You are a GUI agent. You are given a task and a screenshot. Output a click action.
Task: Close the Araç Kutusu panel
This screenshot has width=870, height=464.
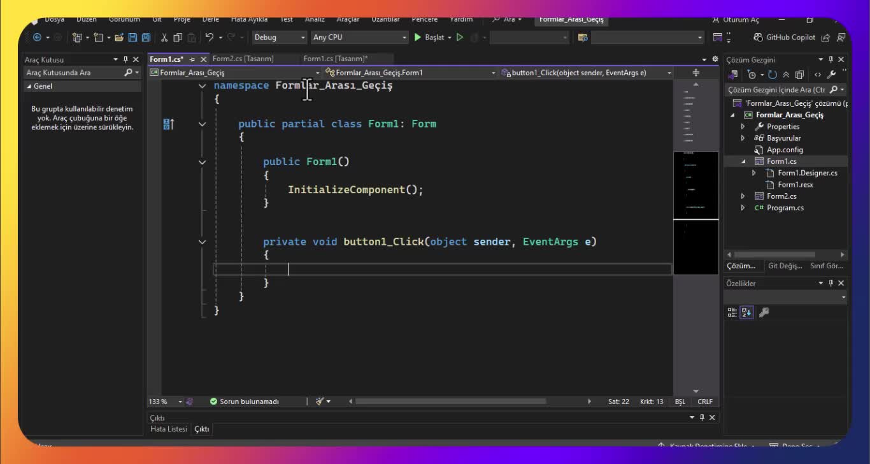point(136,59)
